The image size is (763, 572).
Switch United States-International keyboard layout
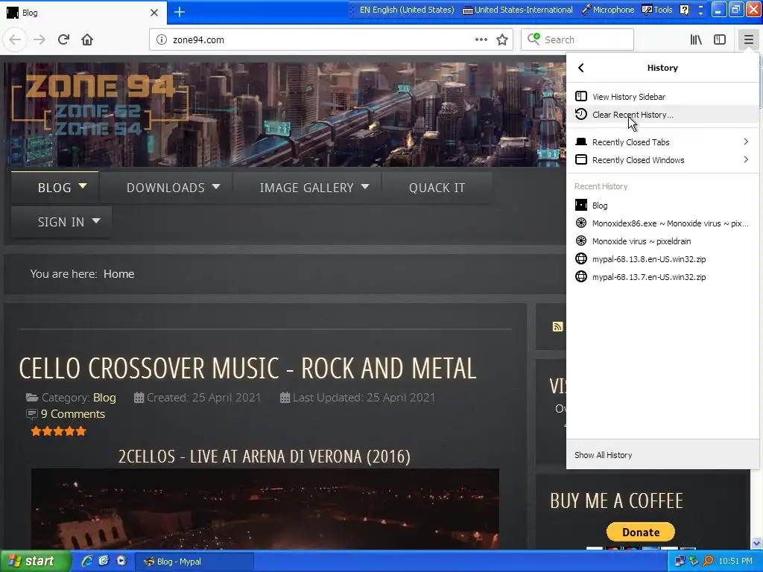click(517, 10)
